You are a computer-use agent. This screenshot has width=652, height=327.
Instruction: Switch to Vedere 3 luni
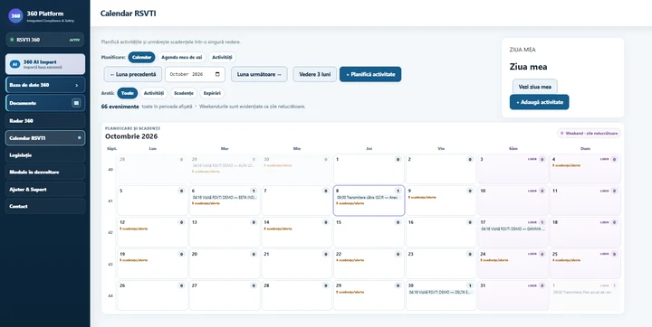(315, 74)
